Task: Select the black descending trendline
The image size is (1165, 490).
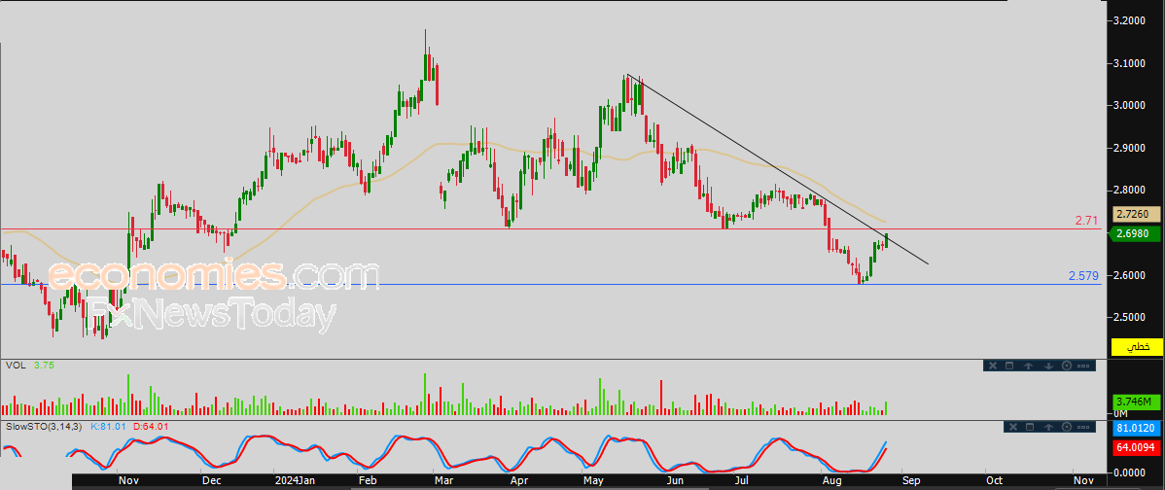Action: coord(776,168)
